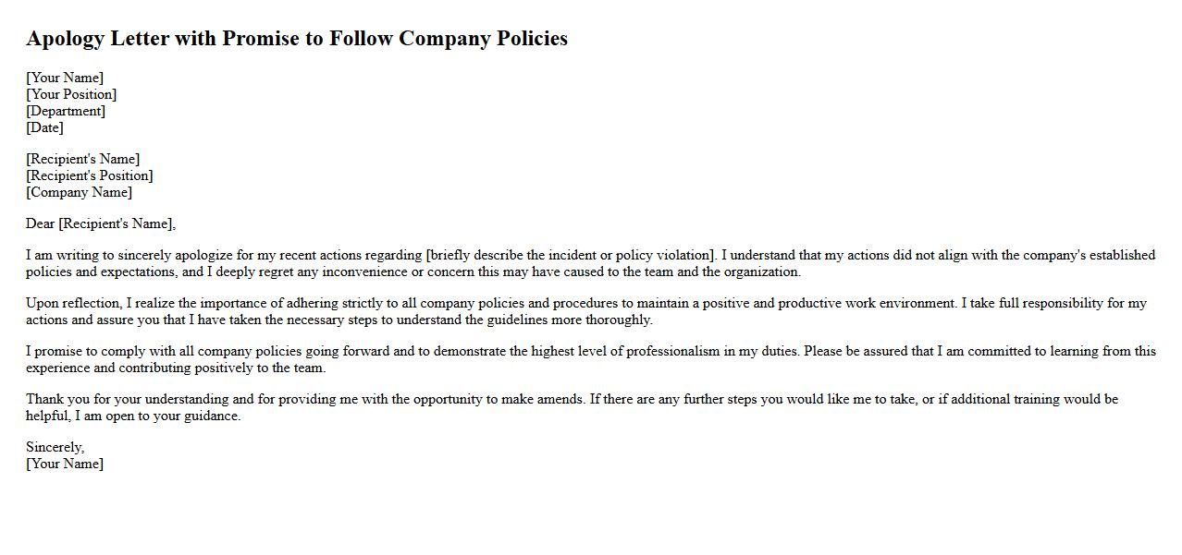Click the [Your Name] placeholder at top

click(x=65, y=78)
